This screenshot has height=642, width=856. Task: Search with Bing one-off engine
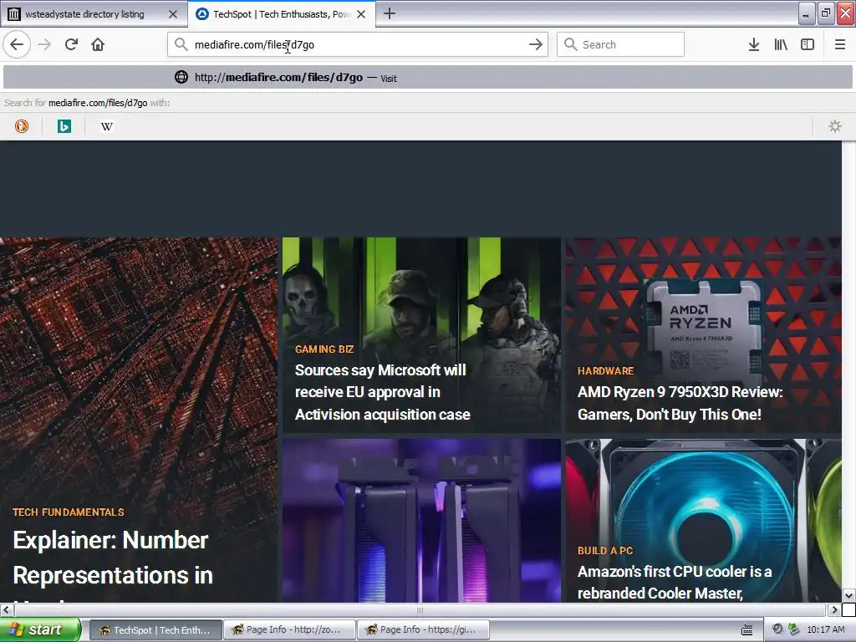click(x=64, y=126)
